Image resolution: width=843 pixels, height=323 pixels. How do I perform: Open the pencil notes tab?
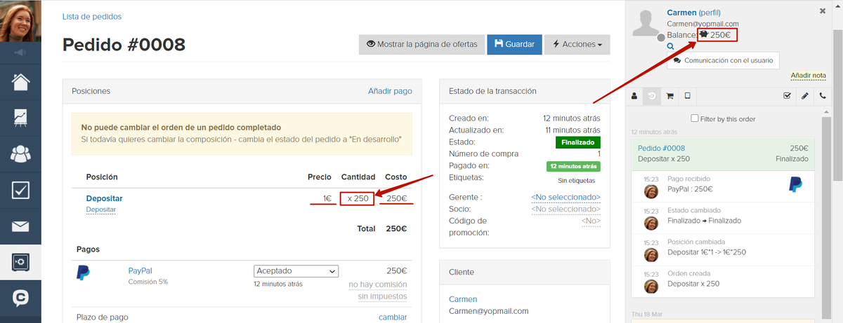point(805,96)
